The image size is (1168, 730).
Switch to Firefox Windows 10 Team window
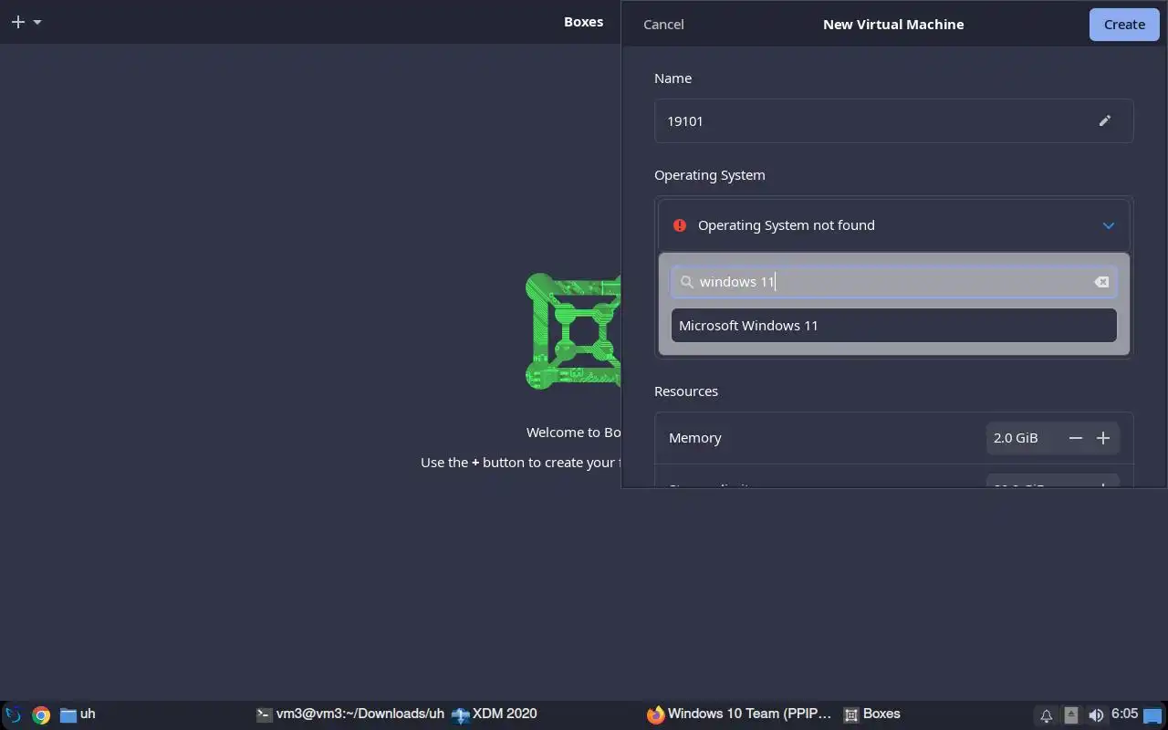coord(739,714)
